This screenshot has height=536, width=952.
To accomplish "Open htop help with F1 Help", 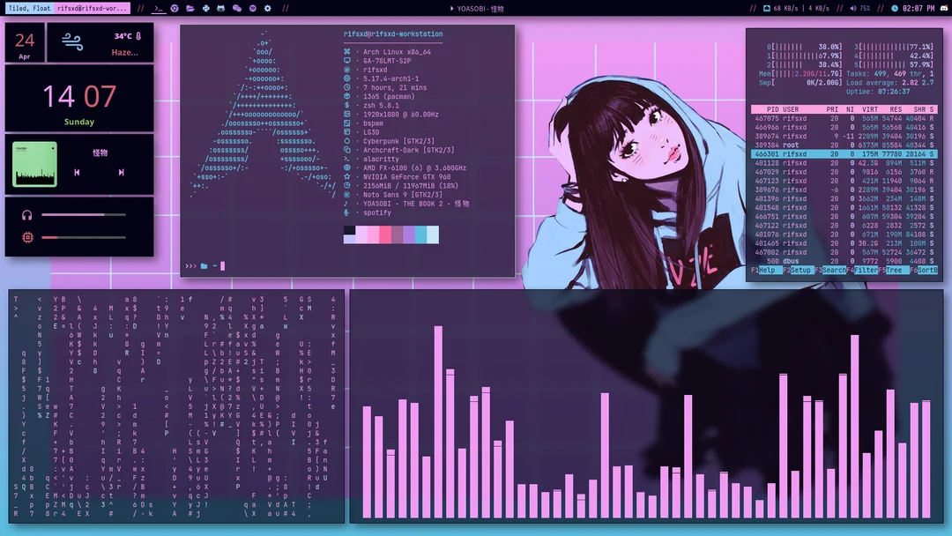I will (769, 270).
